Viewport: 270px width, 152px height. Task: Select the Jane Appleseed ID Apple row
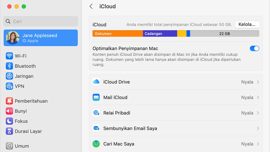click(40, 38)
